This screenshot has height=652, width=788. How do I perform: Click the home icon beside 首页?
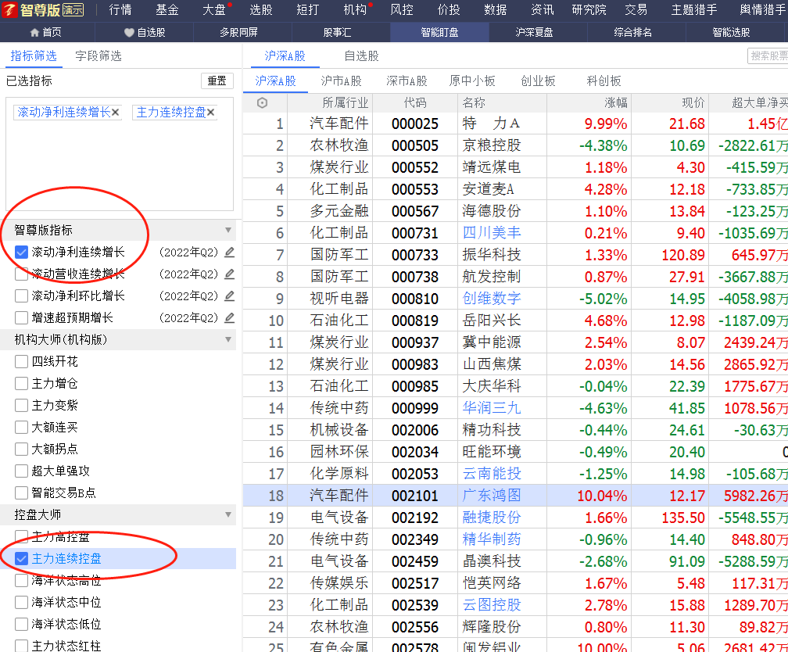click(34, 33)
